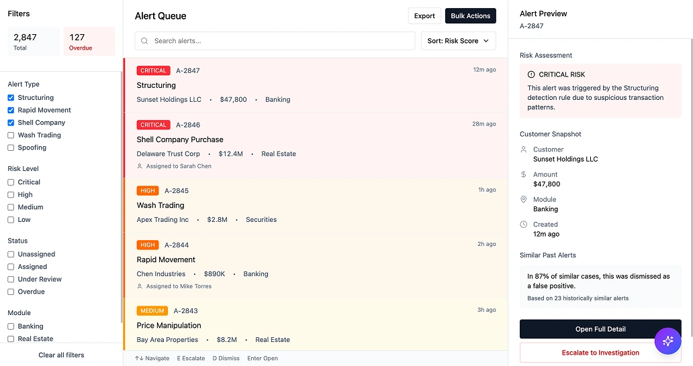The width and height of the screenshot is (693, 366).
Task: Click Bay Area Properties
Action: (167, 340)
